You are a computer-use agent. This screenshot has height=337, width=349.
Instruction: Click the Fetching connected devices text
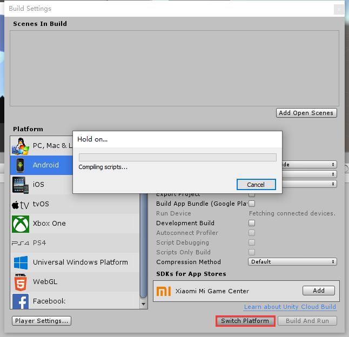292,213
